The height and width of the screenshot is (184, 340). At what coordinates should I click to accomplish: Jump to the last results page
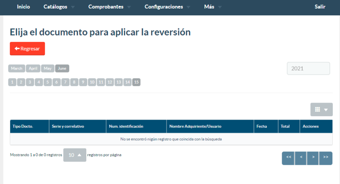(326, 158)
